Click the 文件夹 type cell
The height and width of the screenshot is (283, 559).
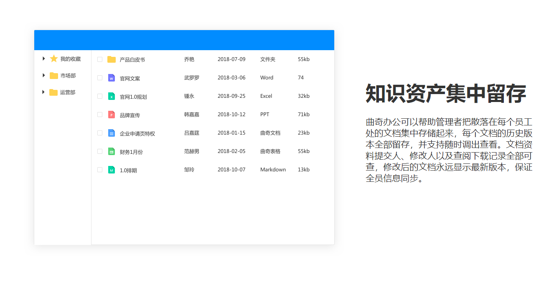coord(268,59)
